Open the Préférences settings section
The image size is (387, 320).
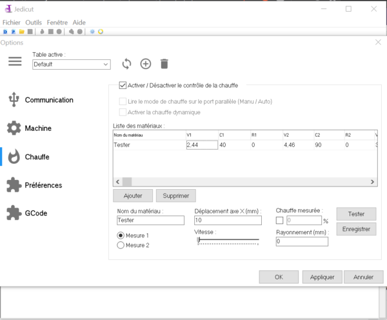click(35, 185)
